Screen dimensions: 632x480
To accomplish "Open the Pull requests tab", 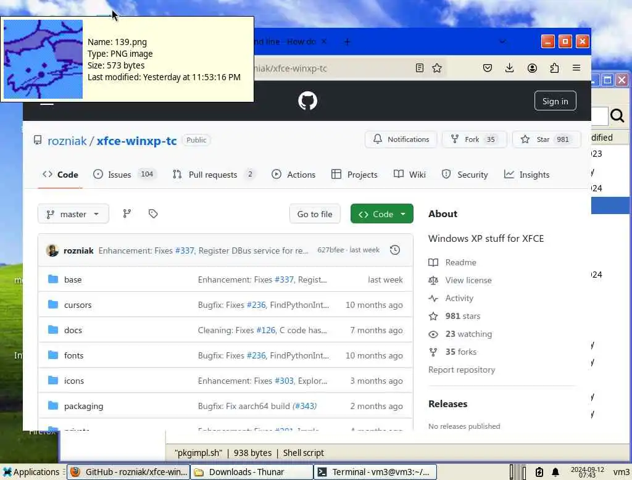I will point(214,175).
